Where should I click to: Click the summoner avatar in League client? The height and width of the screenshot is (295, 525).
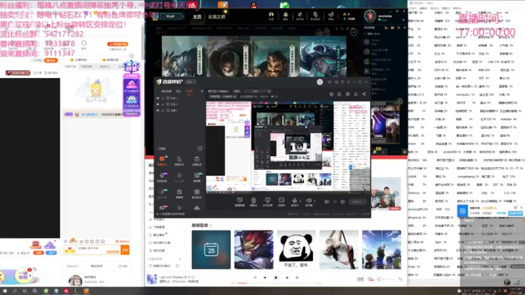click(x=370, y=16)
